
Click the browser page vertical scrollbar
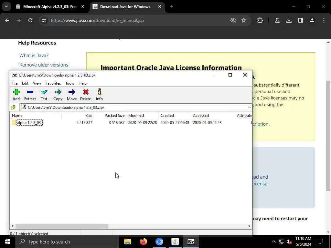click(x=328, y=136)
